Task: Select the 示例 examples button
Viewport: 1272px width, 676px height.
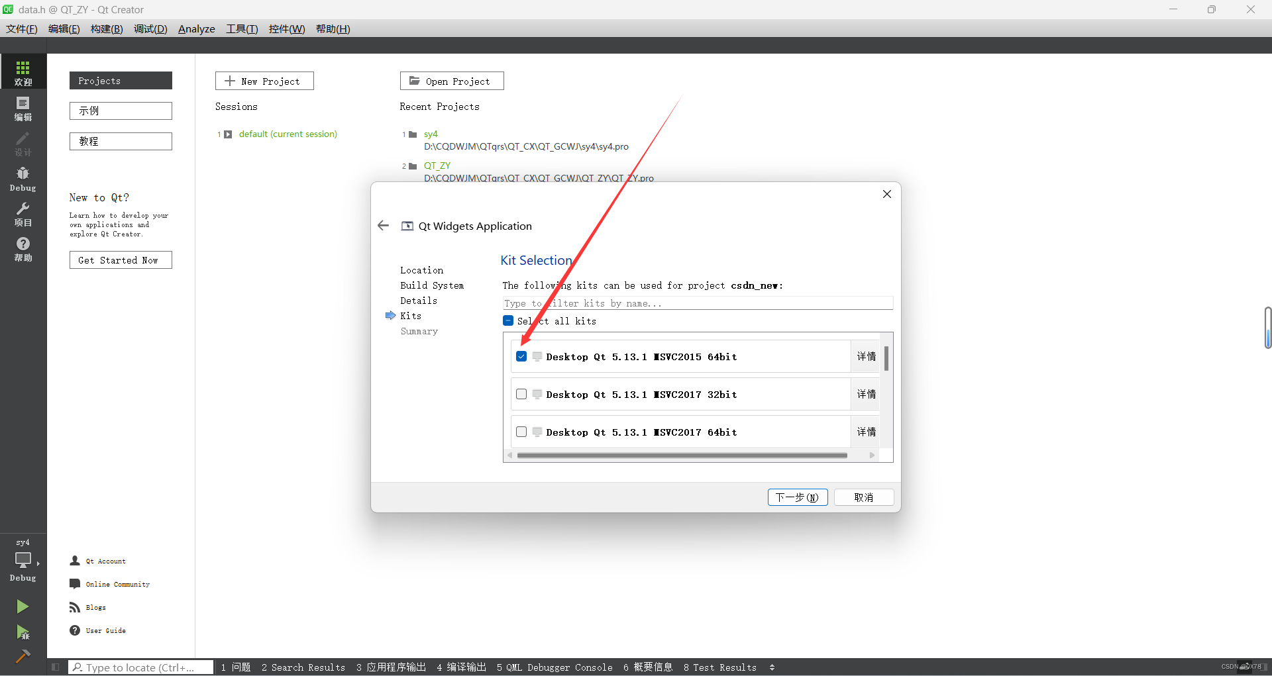Action: (121, 111)
